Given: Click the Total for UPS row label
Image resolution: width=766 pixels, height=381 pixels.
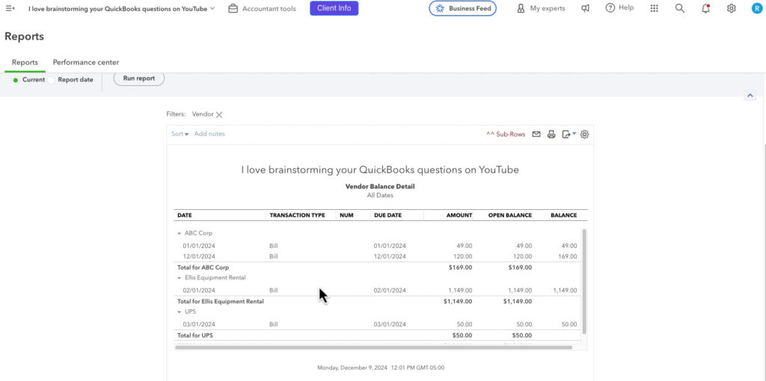Looking at the screenshot, I should coord(195,335).
